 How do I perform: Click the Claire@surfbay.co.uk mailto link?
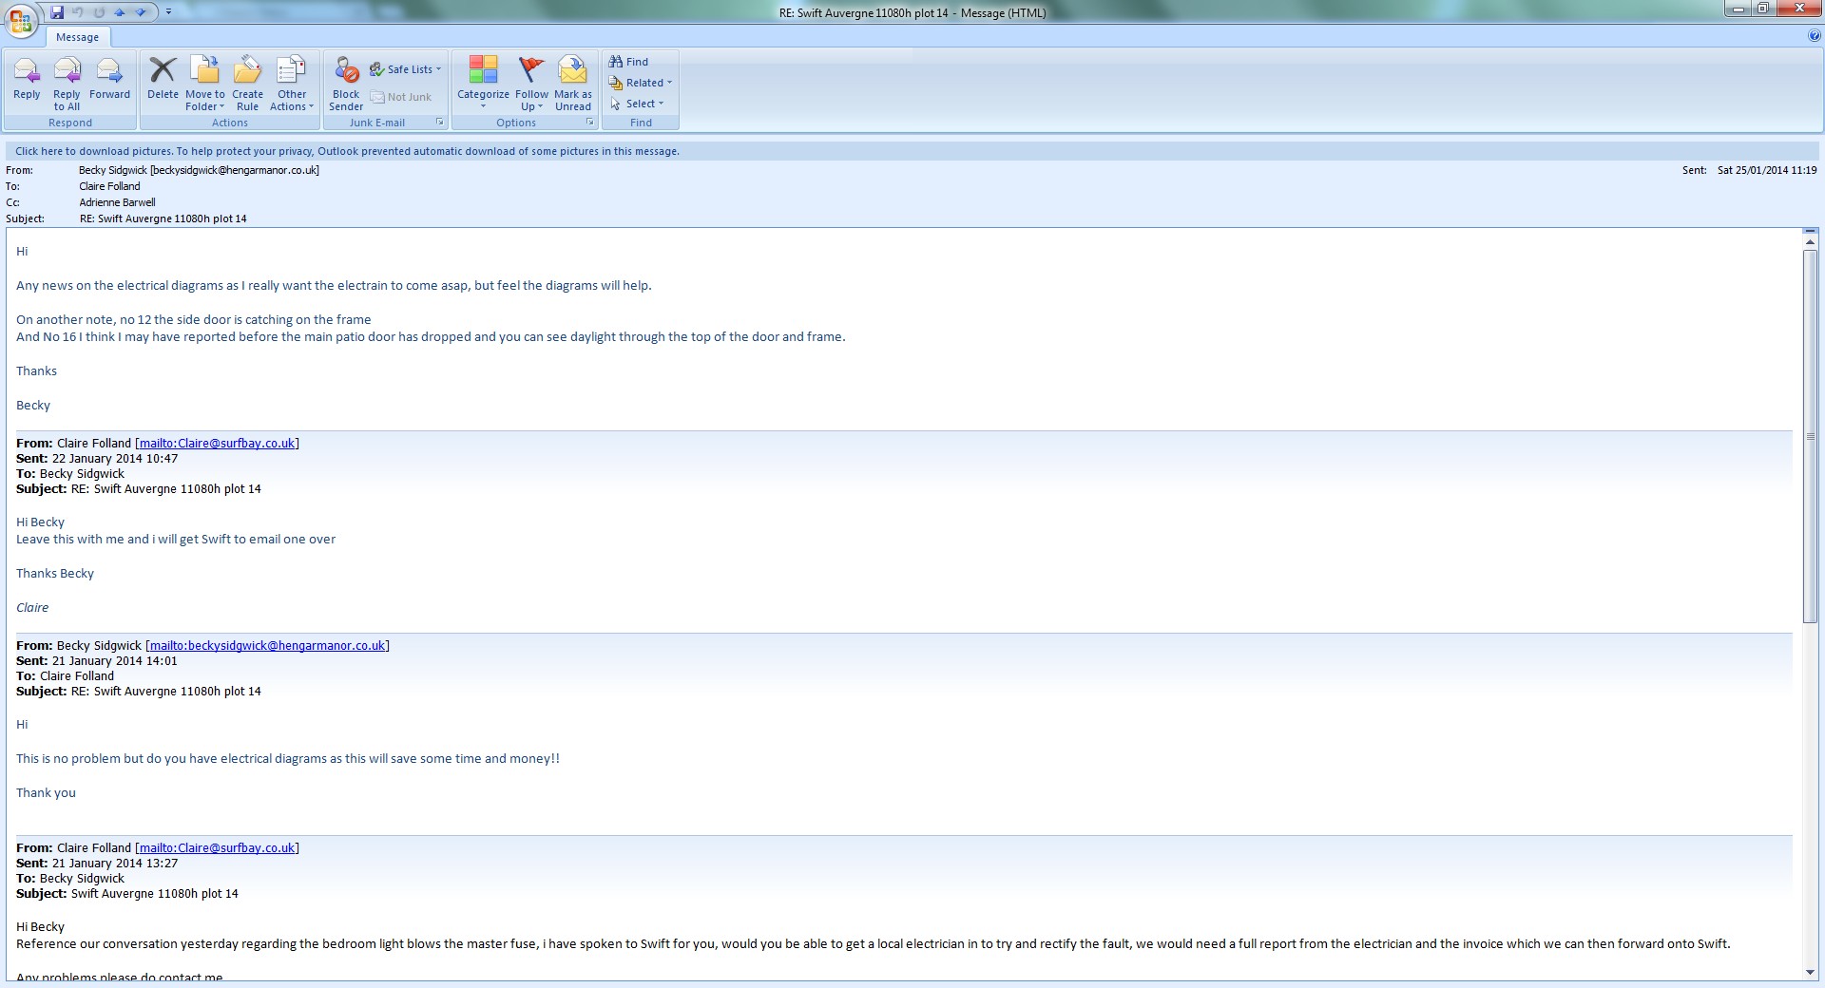[x=217, y=444]
